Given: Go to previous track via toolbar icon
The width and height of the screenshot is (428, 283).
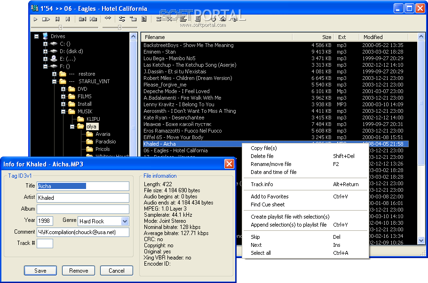Looking at the screenshot, I should coord(57,19).
